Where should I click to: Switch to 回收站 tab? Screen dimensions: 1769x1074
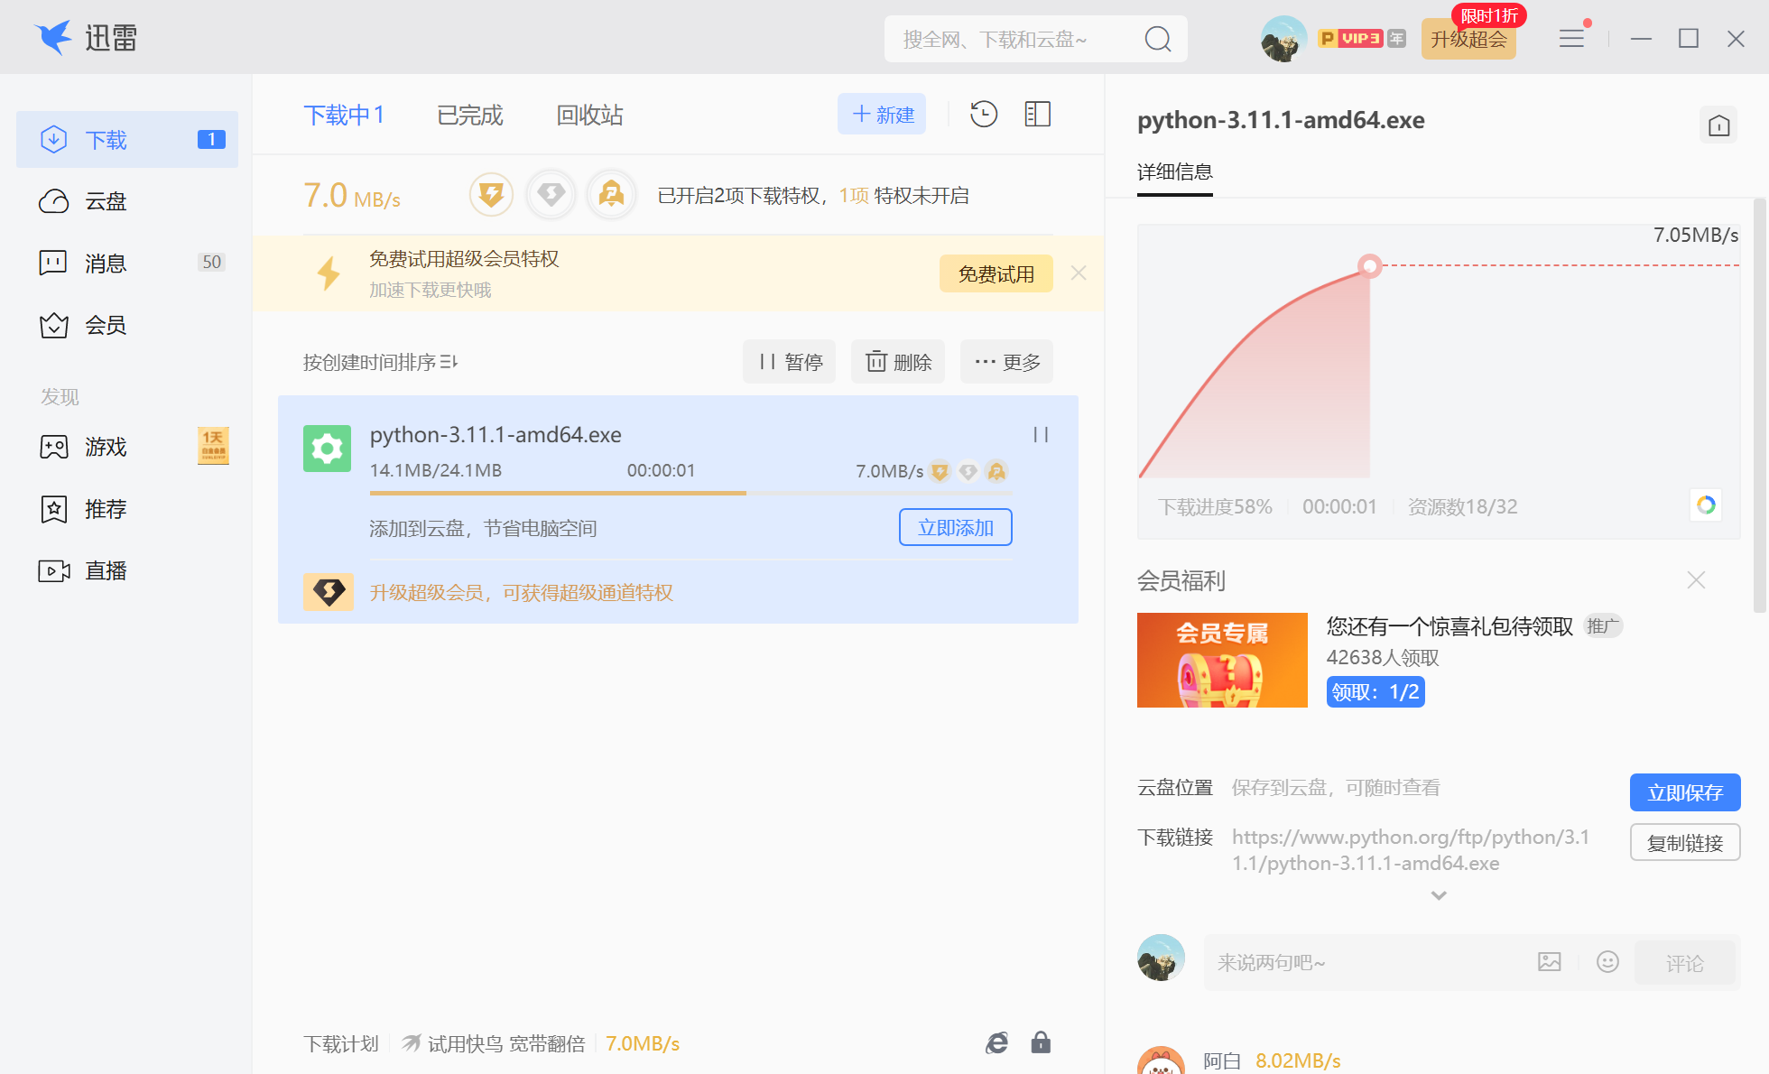pos(589,115)
